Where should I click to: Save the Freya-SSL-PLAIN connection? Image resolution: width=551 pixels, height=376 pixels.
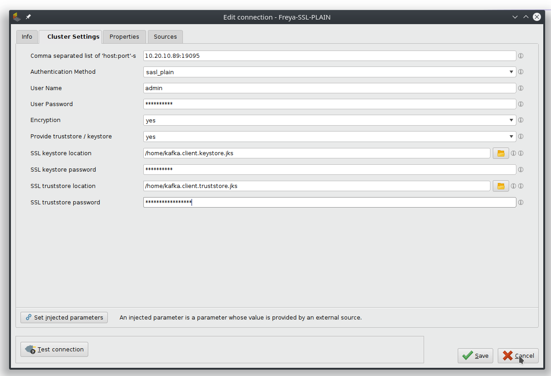tap(475, 356)
